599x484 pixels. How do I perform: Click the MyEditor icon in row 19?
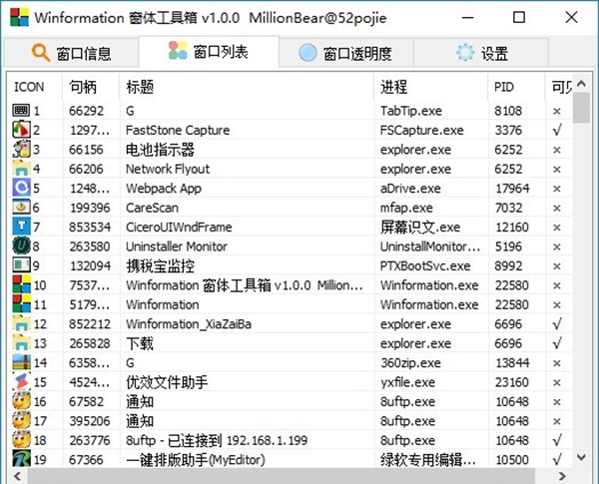[21, 459]
